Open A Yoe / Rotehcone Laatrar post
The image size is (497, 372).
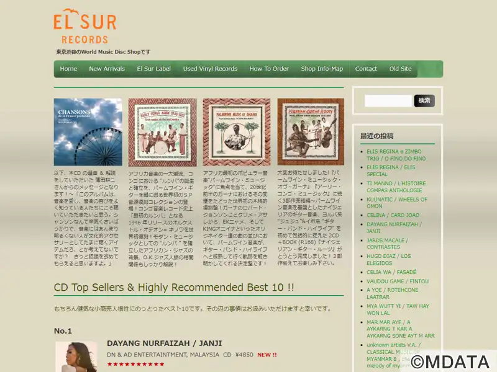(393, 293)
